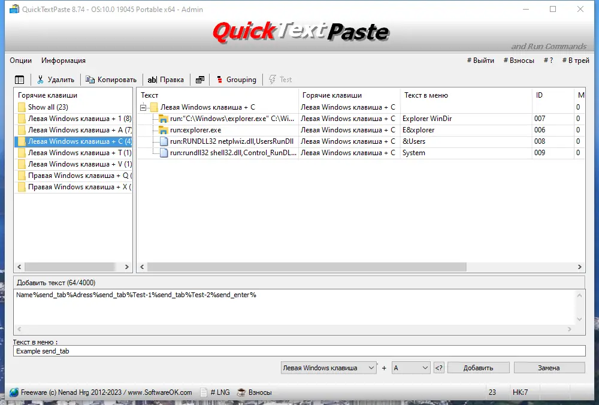Open the Левая Windows клавиша modifier dropdown
Screen dimensions: 599x405
coord(328,368)
